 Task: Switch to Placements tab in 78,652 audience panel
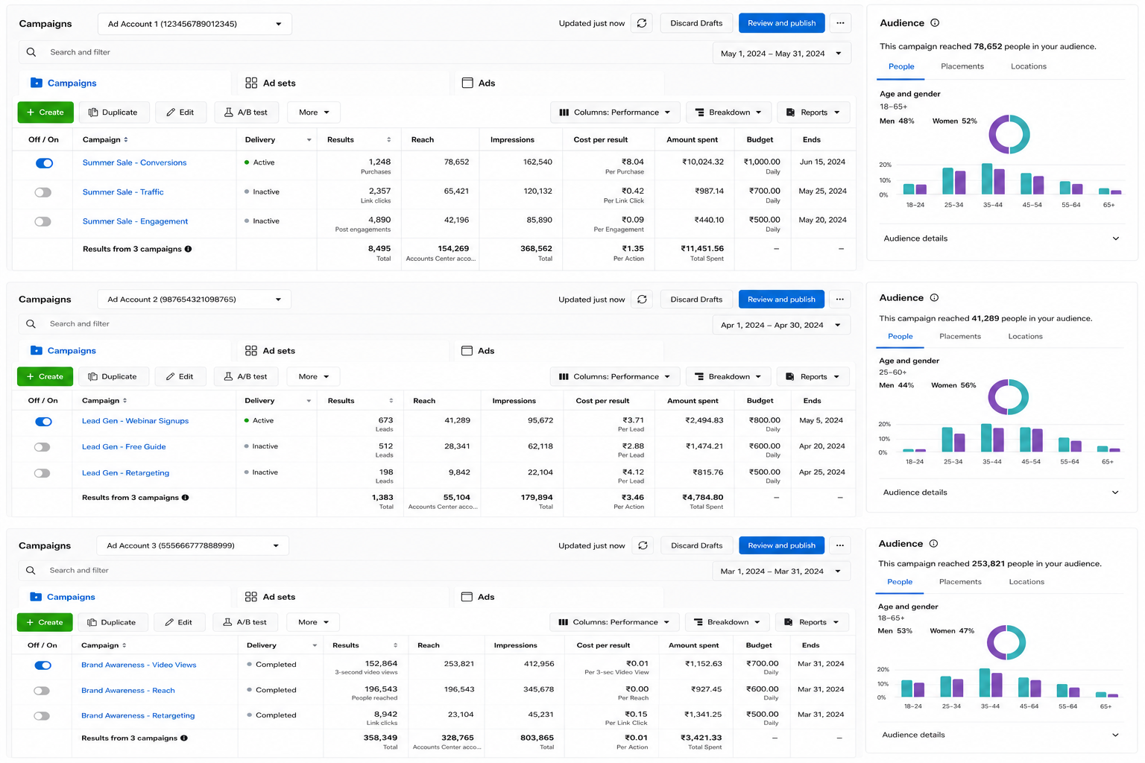[x=962, y=66]
